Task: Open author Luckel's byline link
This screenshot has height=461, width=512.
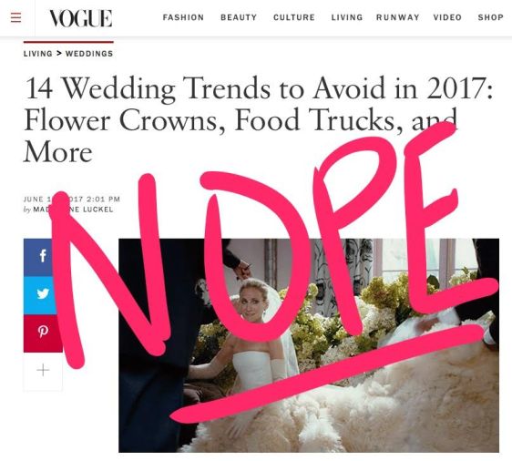Action: click(73, 210)
